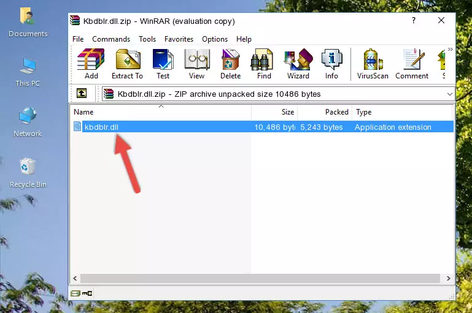
Task: Open the Comment tool
Action: pyautogui.click(x=412, y=64)
